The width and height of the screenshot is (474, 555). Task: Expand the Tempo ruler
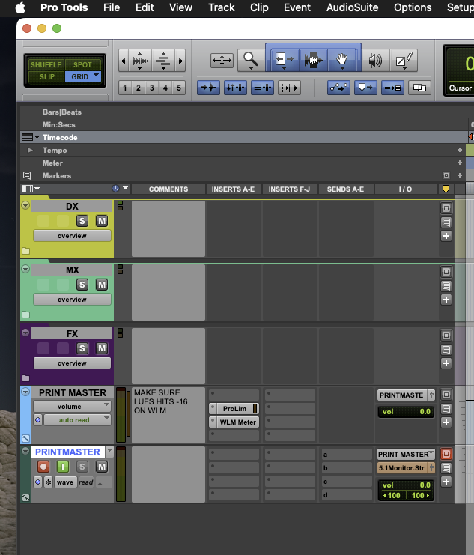[x=30, y=150]
